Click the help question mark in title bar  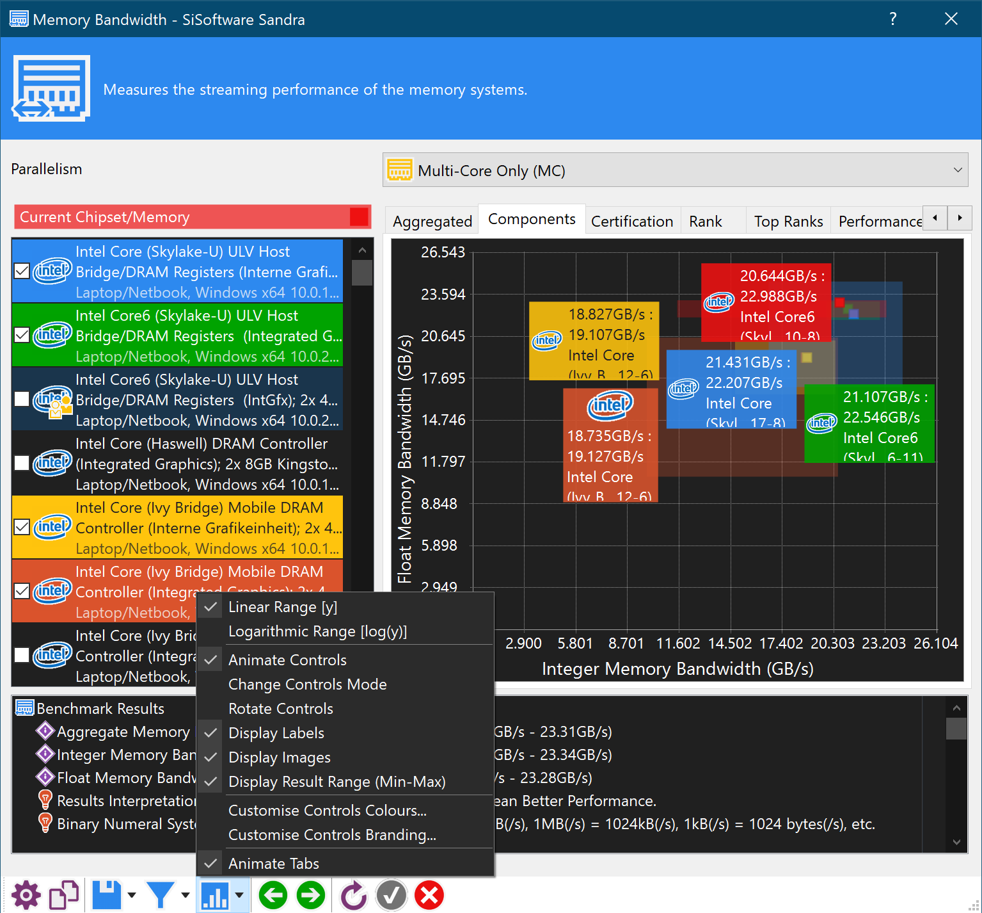[x=893, y=19]
